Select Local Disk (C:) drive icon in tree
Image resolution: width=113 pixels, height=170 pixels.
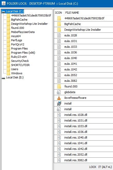tap(3, 12)
